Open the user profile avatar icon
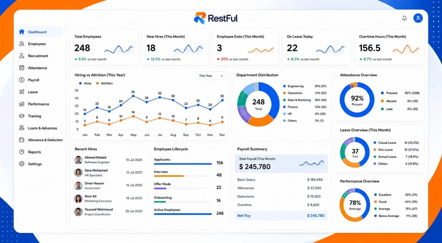 [x=418, y=18]
